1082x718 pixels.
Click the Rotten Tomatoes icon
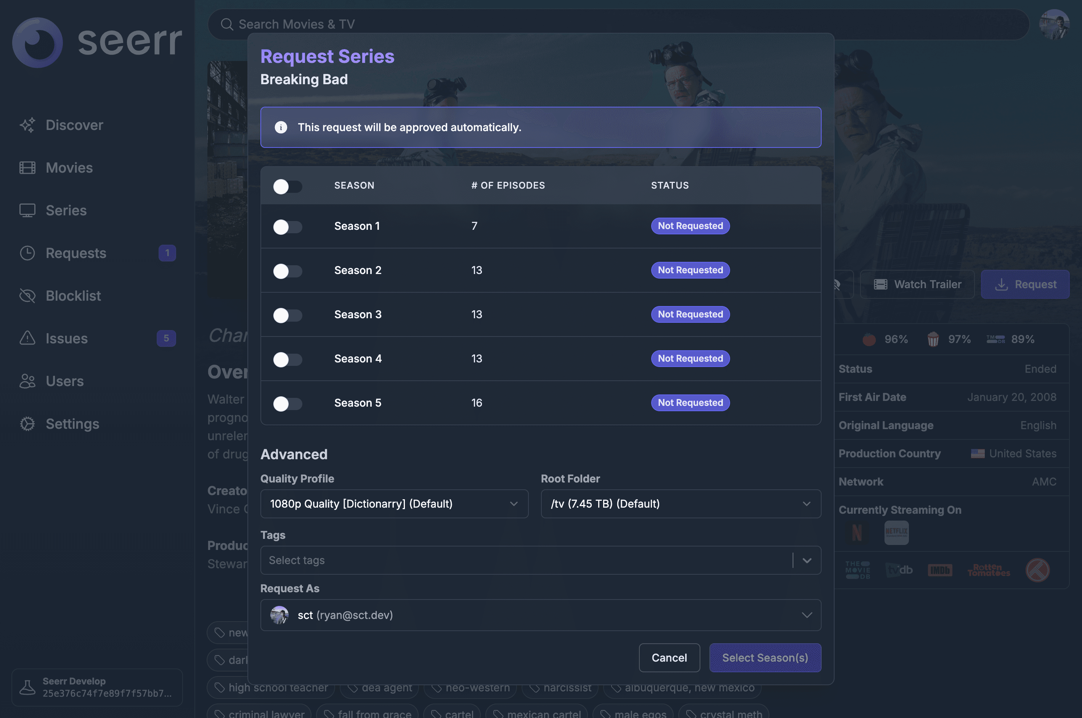pos(988,570)
